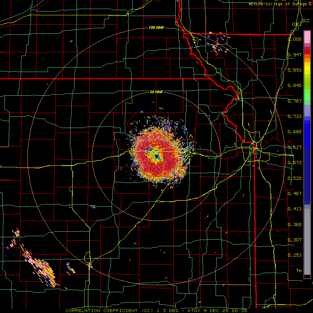Pick the light pink swatch atop the color bar

(x=307, y=37)
